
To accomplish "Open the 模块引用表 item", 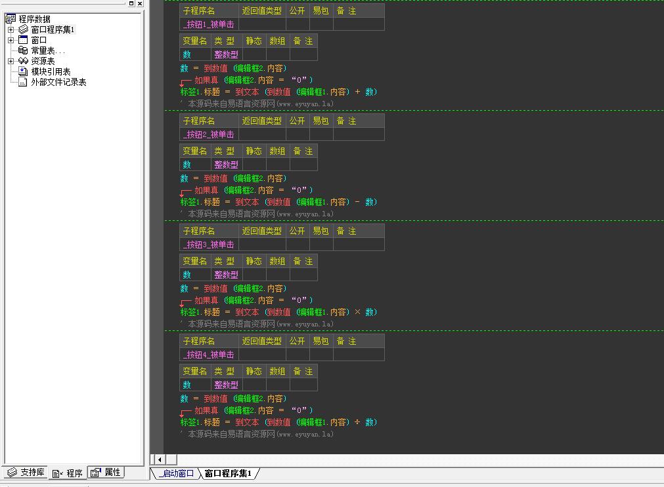I will click(51, 72).
